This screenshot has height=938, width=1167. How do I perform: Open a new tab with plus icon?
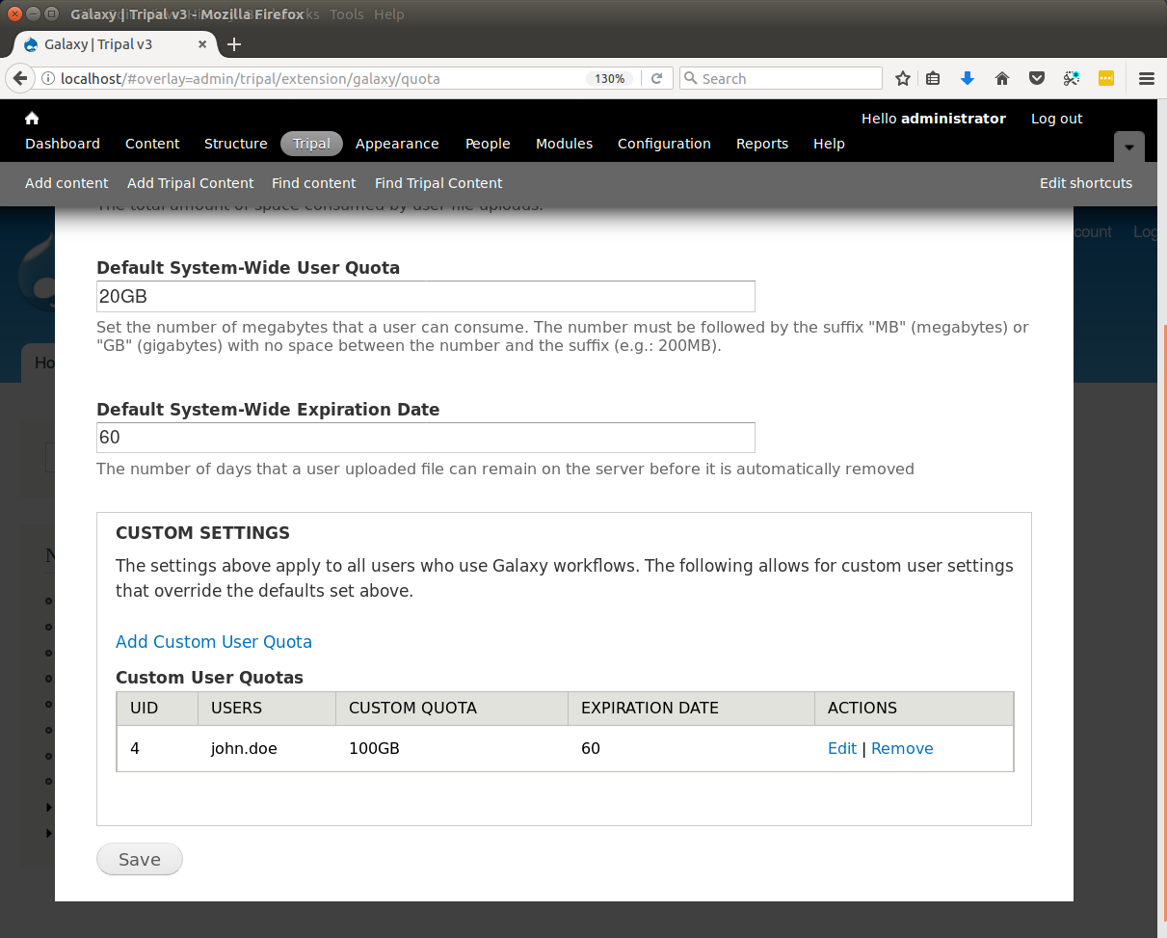coord(234,44)
